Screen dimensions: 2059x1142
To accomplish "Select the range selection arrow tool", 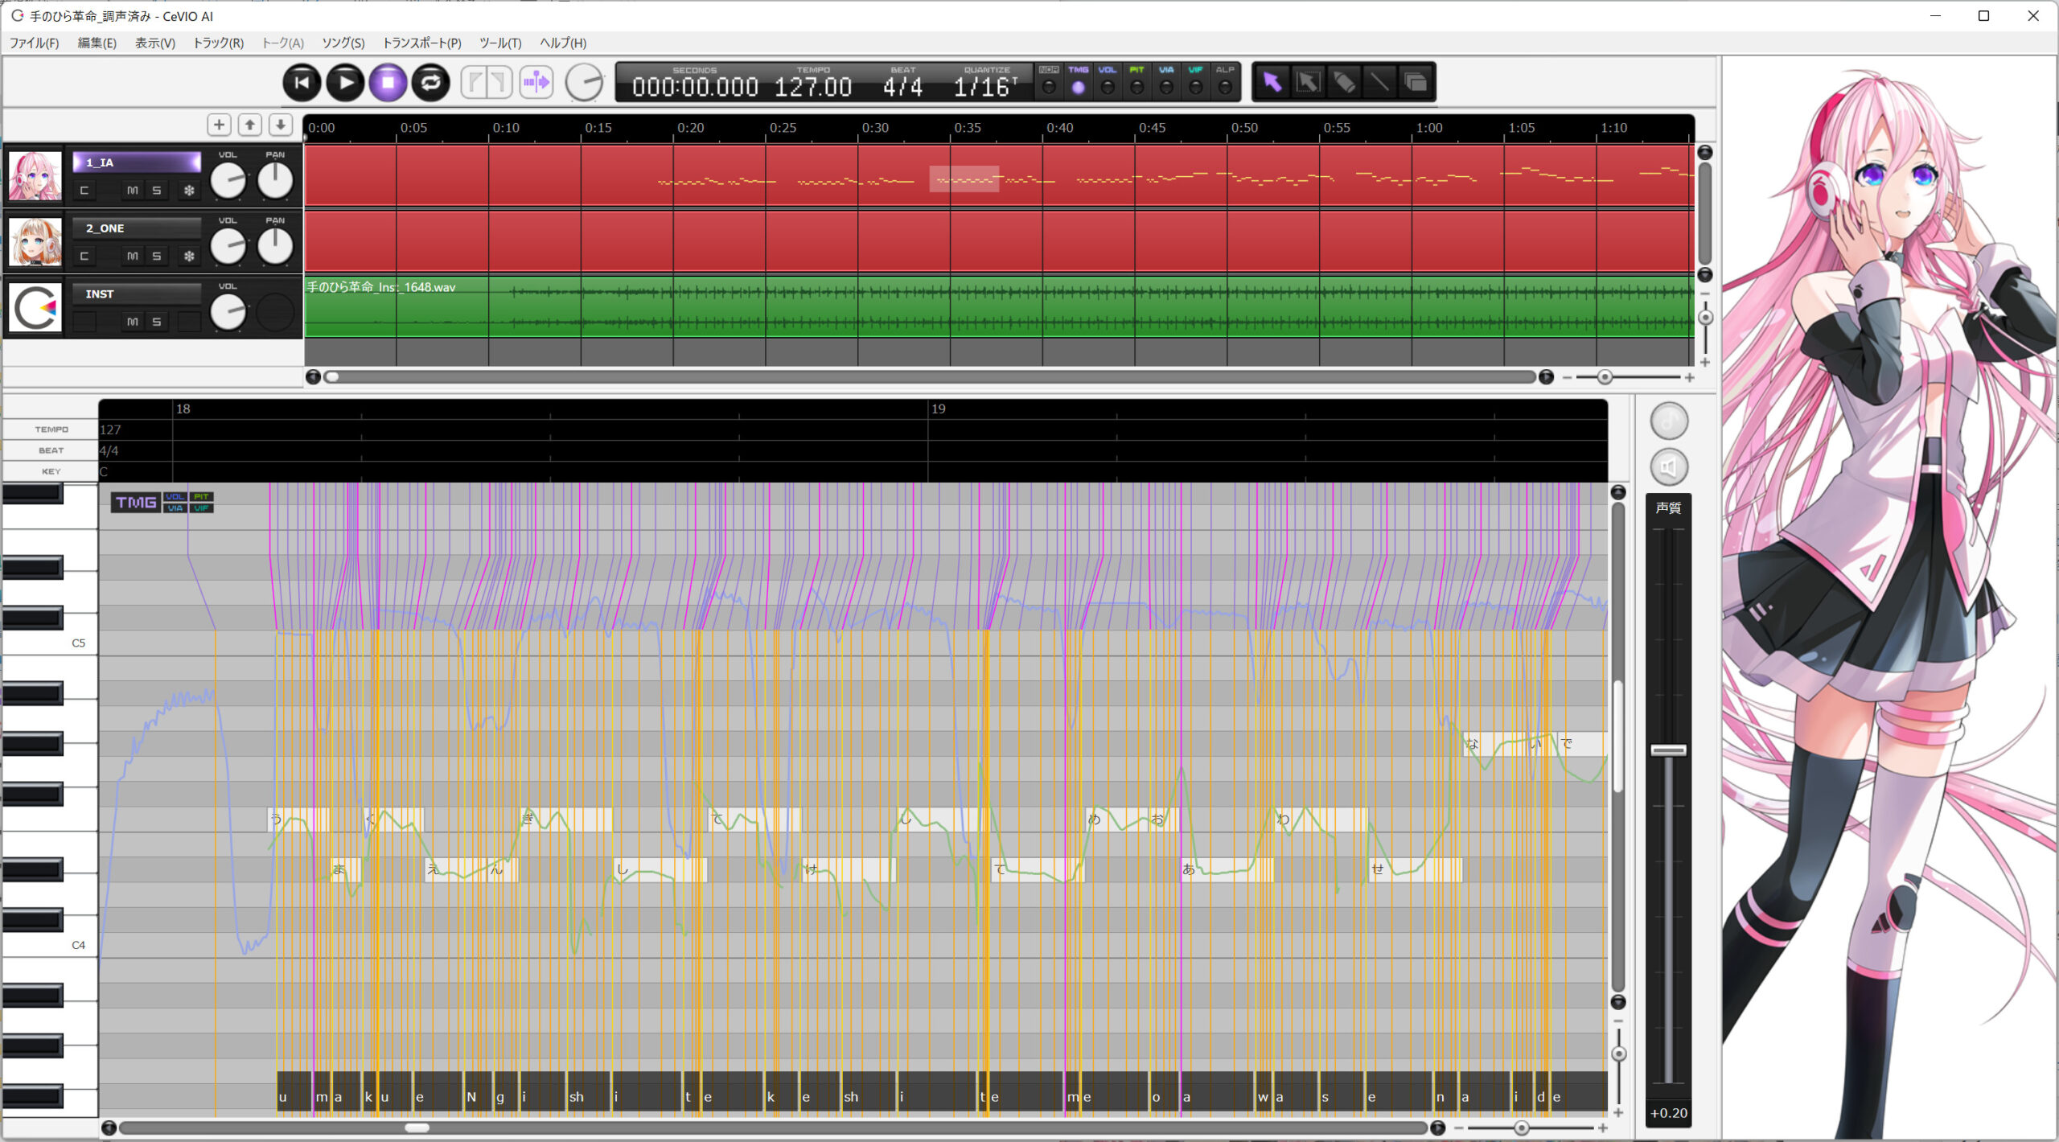I will click(1308, 82).
